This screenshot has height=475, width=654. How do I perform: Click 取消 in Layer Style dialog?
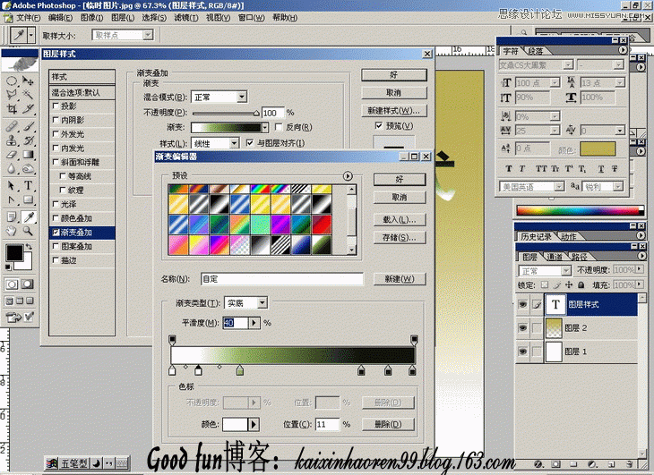(x=394, y=92)
